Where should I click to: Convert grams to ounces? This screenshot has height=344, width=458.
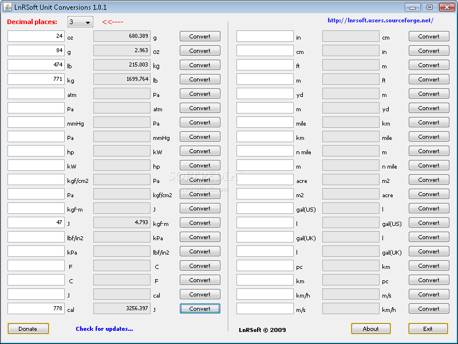pos(200,50)
